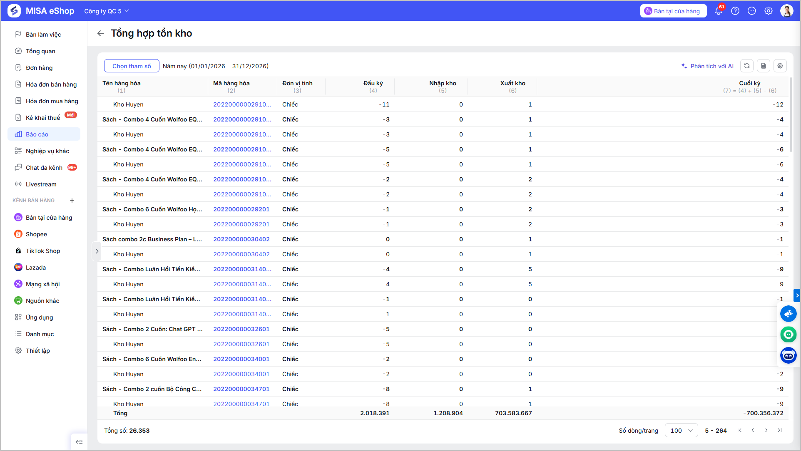Go to the next page of results

(766, 431)
